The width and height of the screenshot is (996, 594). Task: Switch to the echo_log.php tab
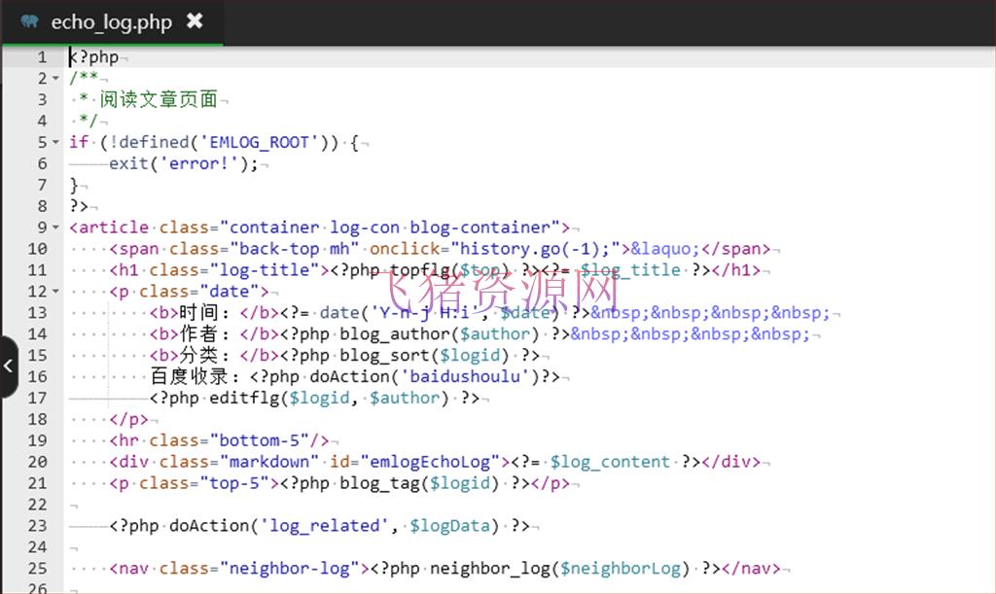111,22
